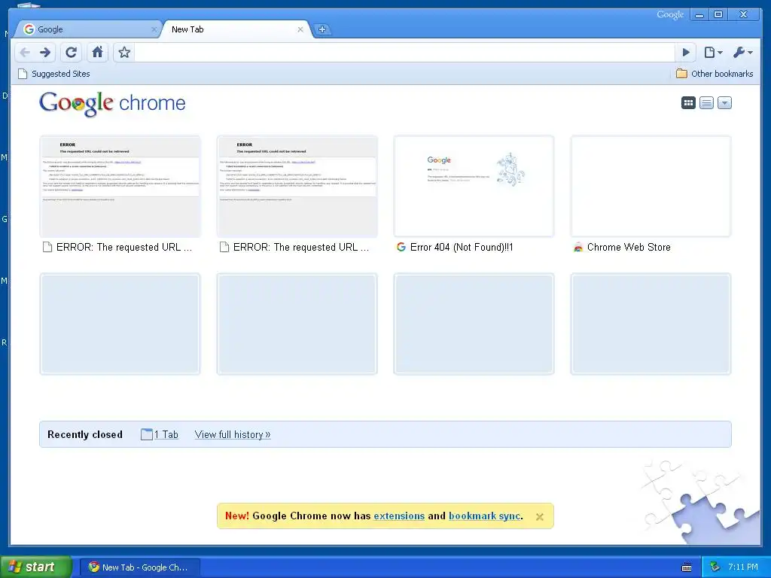Viewport: 771px width, 578px height.
Task: Open the first ERROR page thumbnail
Action: click(120, 187)
